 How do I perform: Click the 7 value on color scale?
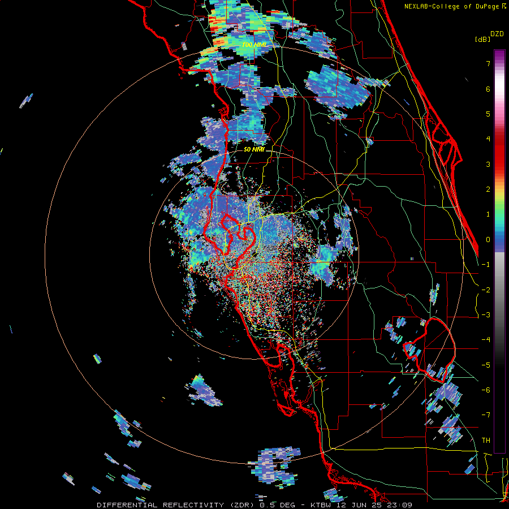[x=488, y=63]
